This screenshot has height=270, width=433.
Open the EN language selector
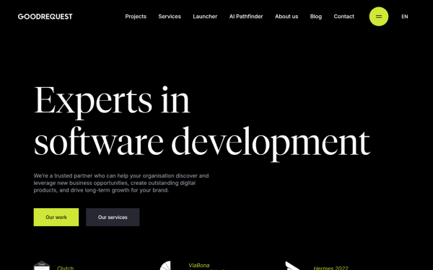[405, 17]
